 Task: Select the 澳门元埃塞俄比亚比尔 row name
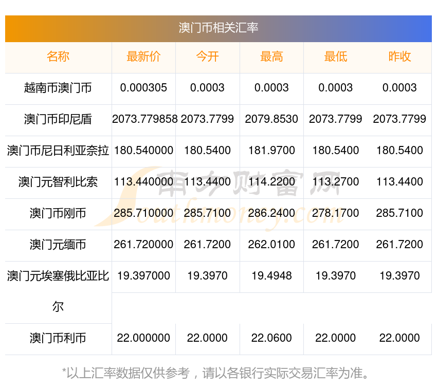[x=58, y=276]
